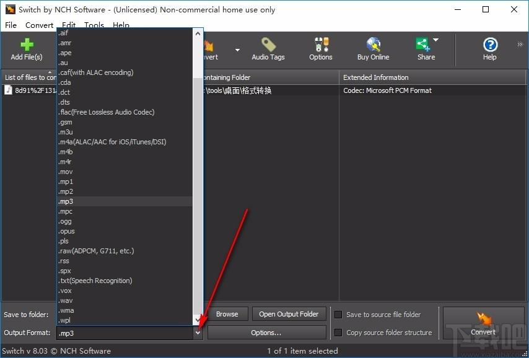Select .mov output format
Image resolution: width=529 pixels, height=358 pixels.
click(x=124, y=172)
